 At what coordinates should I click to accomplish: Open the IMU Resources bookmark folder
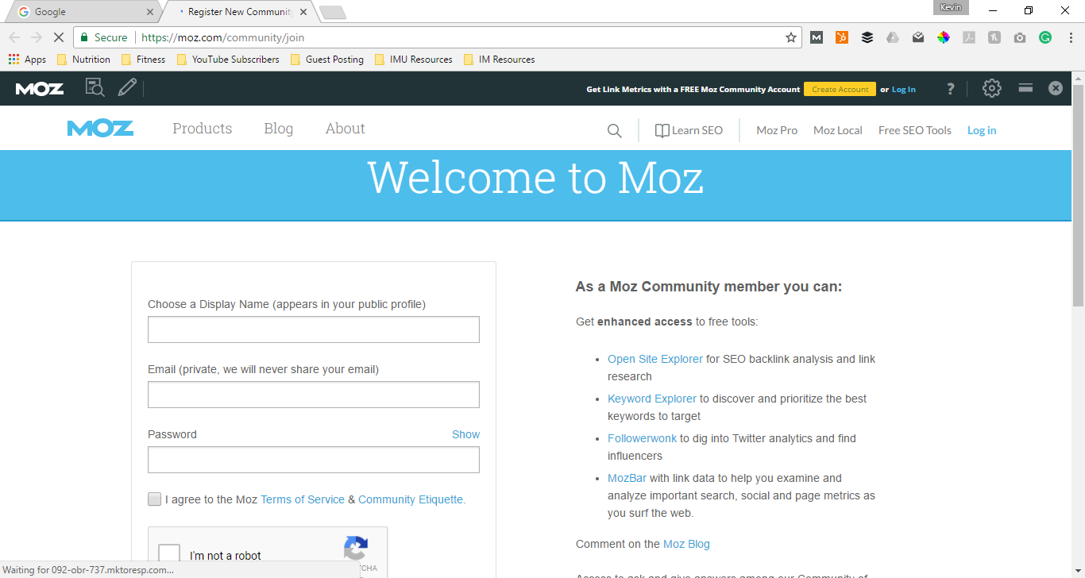pos(413,60)
